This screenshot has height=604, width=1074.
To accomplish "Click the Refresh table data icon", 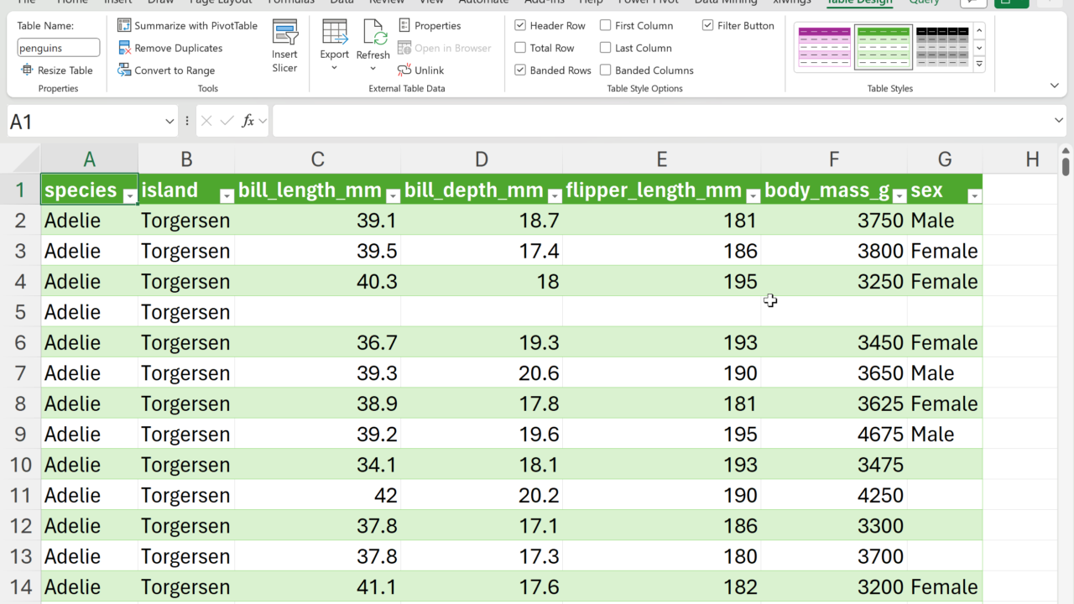I will [373, 34].
